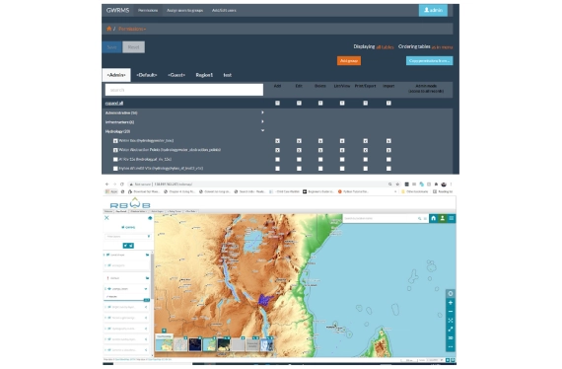Toggle the Import checkbox in expand all row
This screenshot has height=369, width=562.
(x=388, y=103)
